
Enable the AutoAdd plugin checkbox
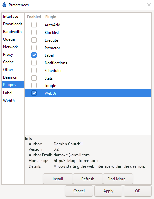pos(34,25)
